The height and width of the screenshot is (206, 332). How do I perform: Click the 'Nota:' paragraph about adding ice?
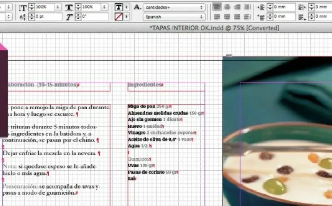[49, 170]
